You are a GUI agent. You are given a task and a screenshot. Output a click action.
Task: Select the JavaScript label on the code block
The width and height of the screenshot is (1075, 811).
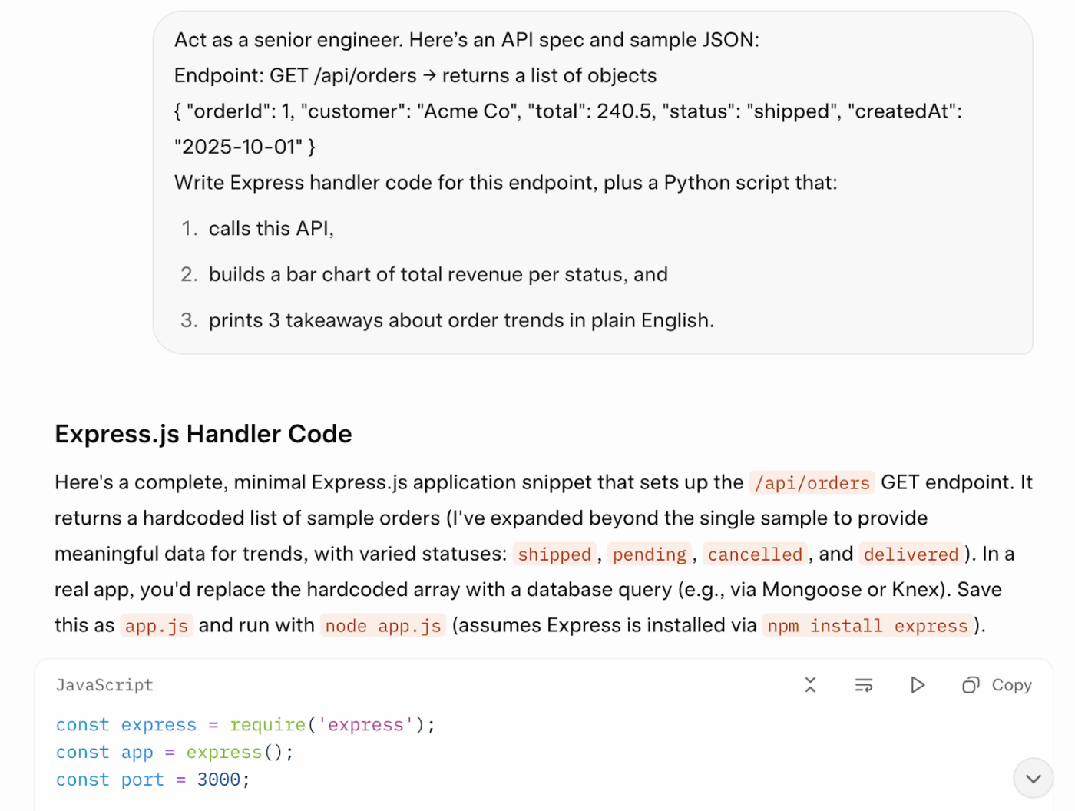click(104, 685)
